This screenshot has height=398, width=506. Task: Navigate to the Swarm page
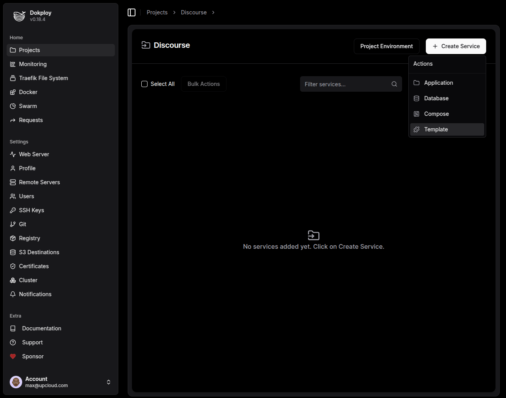[28, 106]
